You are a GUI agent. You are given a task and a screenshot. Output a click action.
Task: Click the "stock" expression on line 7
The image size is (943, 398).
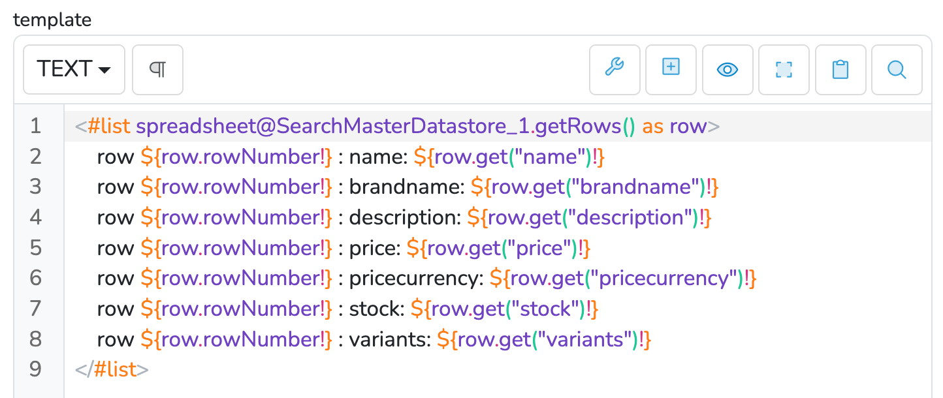tap(504, 309)
